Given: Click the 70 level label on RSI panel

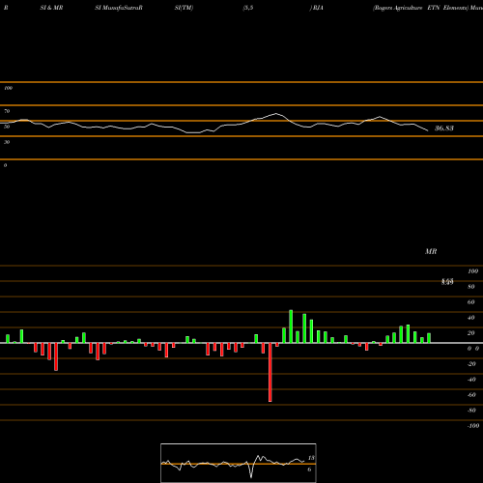Looking at the screenshot, I should point(7,111).
